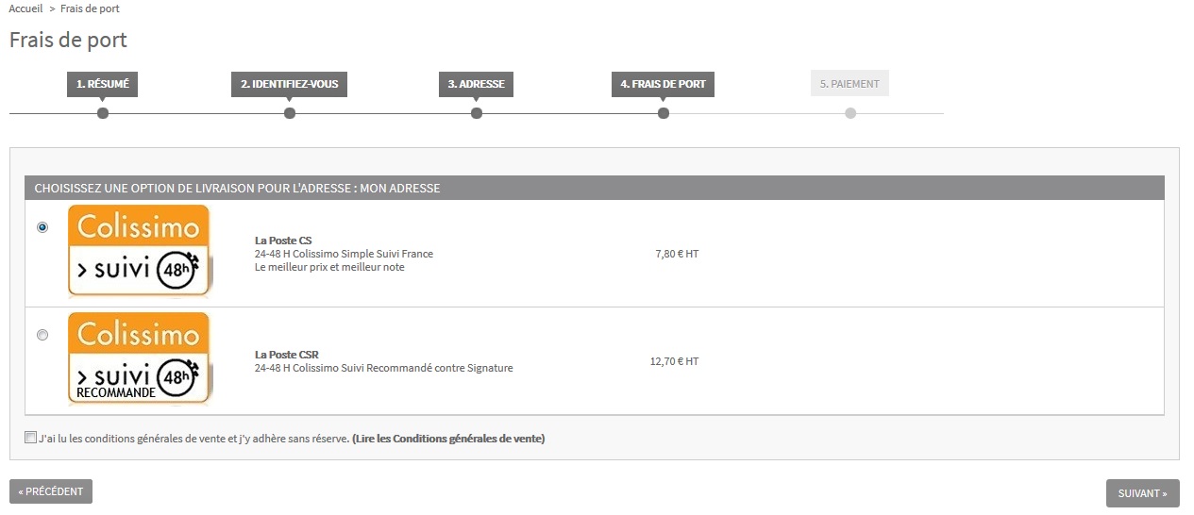This screenshot has height=515, width=1194.
Task: Click the Colissimo Suivi Recommandé logo
Action: 139,358
